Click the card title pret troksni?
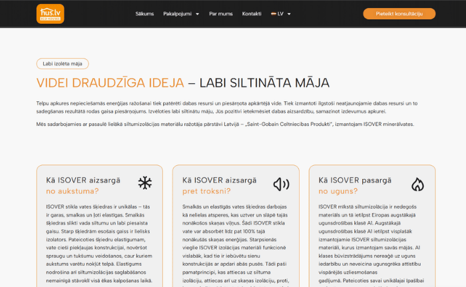The image size is (466, 287). coord(206,191)
